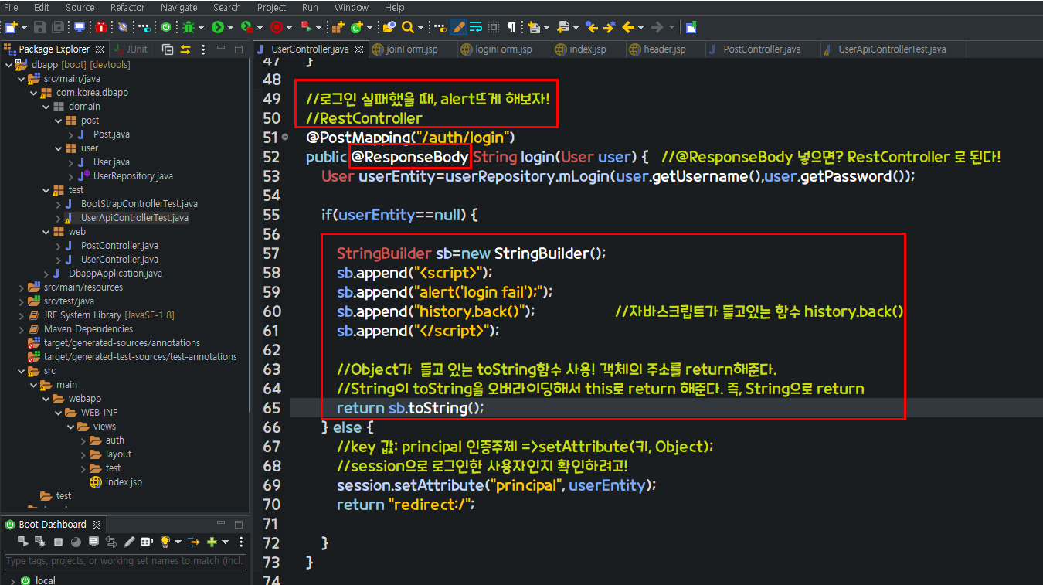Select BootStrapControllerTest.java in tree

(139, 204)
